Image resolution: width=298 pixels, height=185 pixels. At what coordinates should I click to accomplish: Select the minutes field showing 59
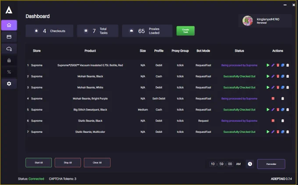[x=221, y=164]
